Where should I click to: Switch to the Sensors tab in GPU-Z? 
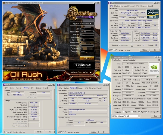click(125, 60)
